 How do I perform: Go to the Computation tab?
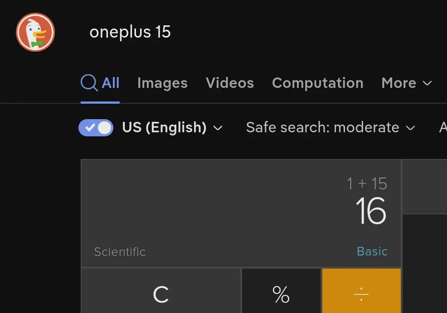[317, 83]
